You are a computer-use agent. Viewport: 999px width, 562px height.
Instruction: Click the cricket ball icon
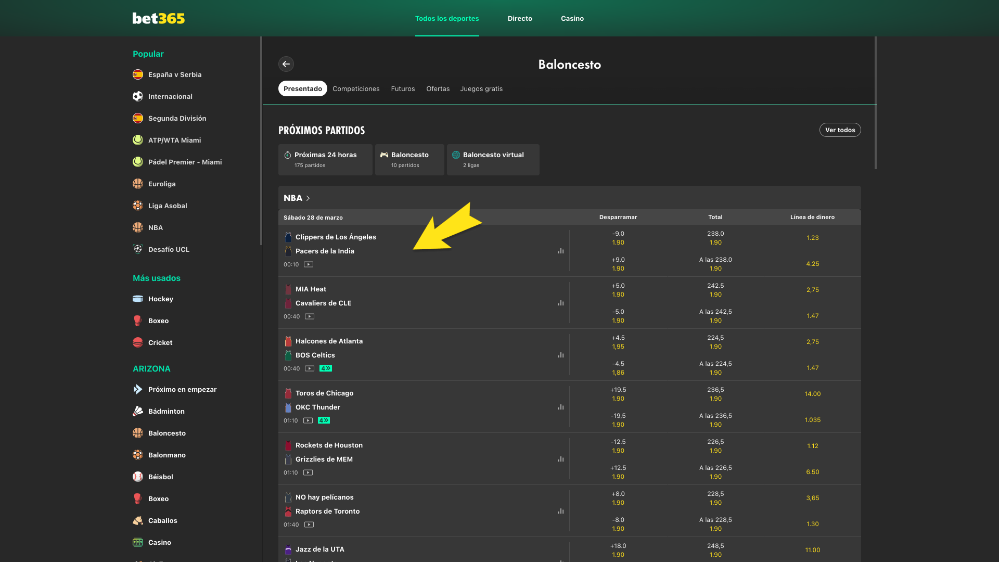(x=138, y=342)
